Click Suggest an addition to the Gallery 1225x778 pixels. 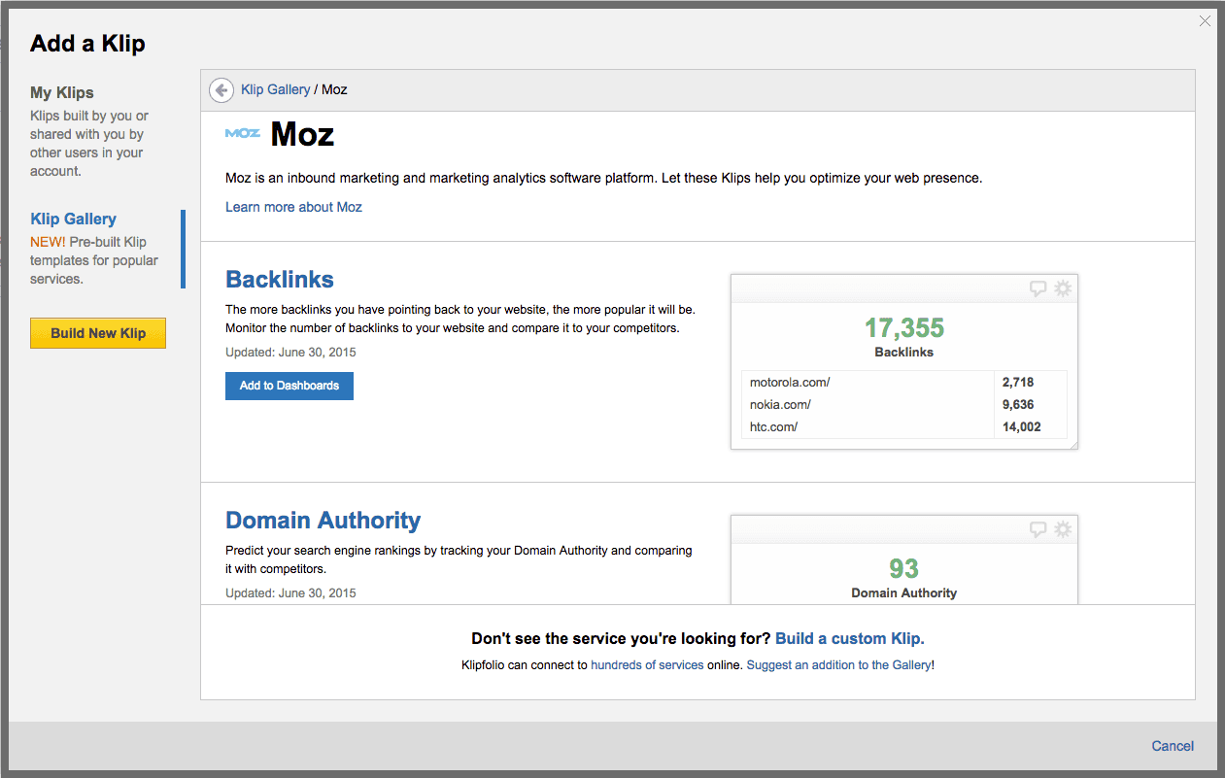pyautogui.click(x=838, y=665)
